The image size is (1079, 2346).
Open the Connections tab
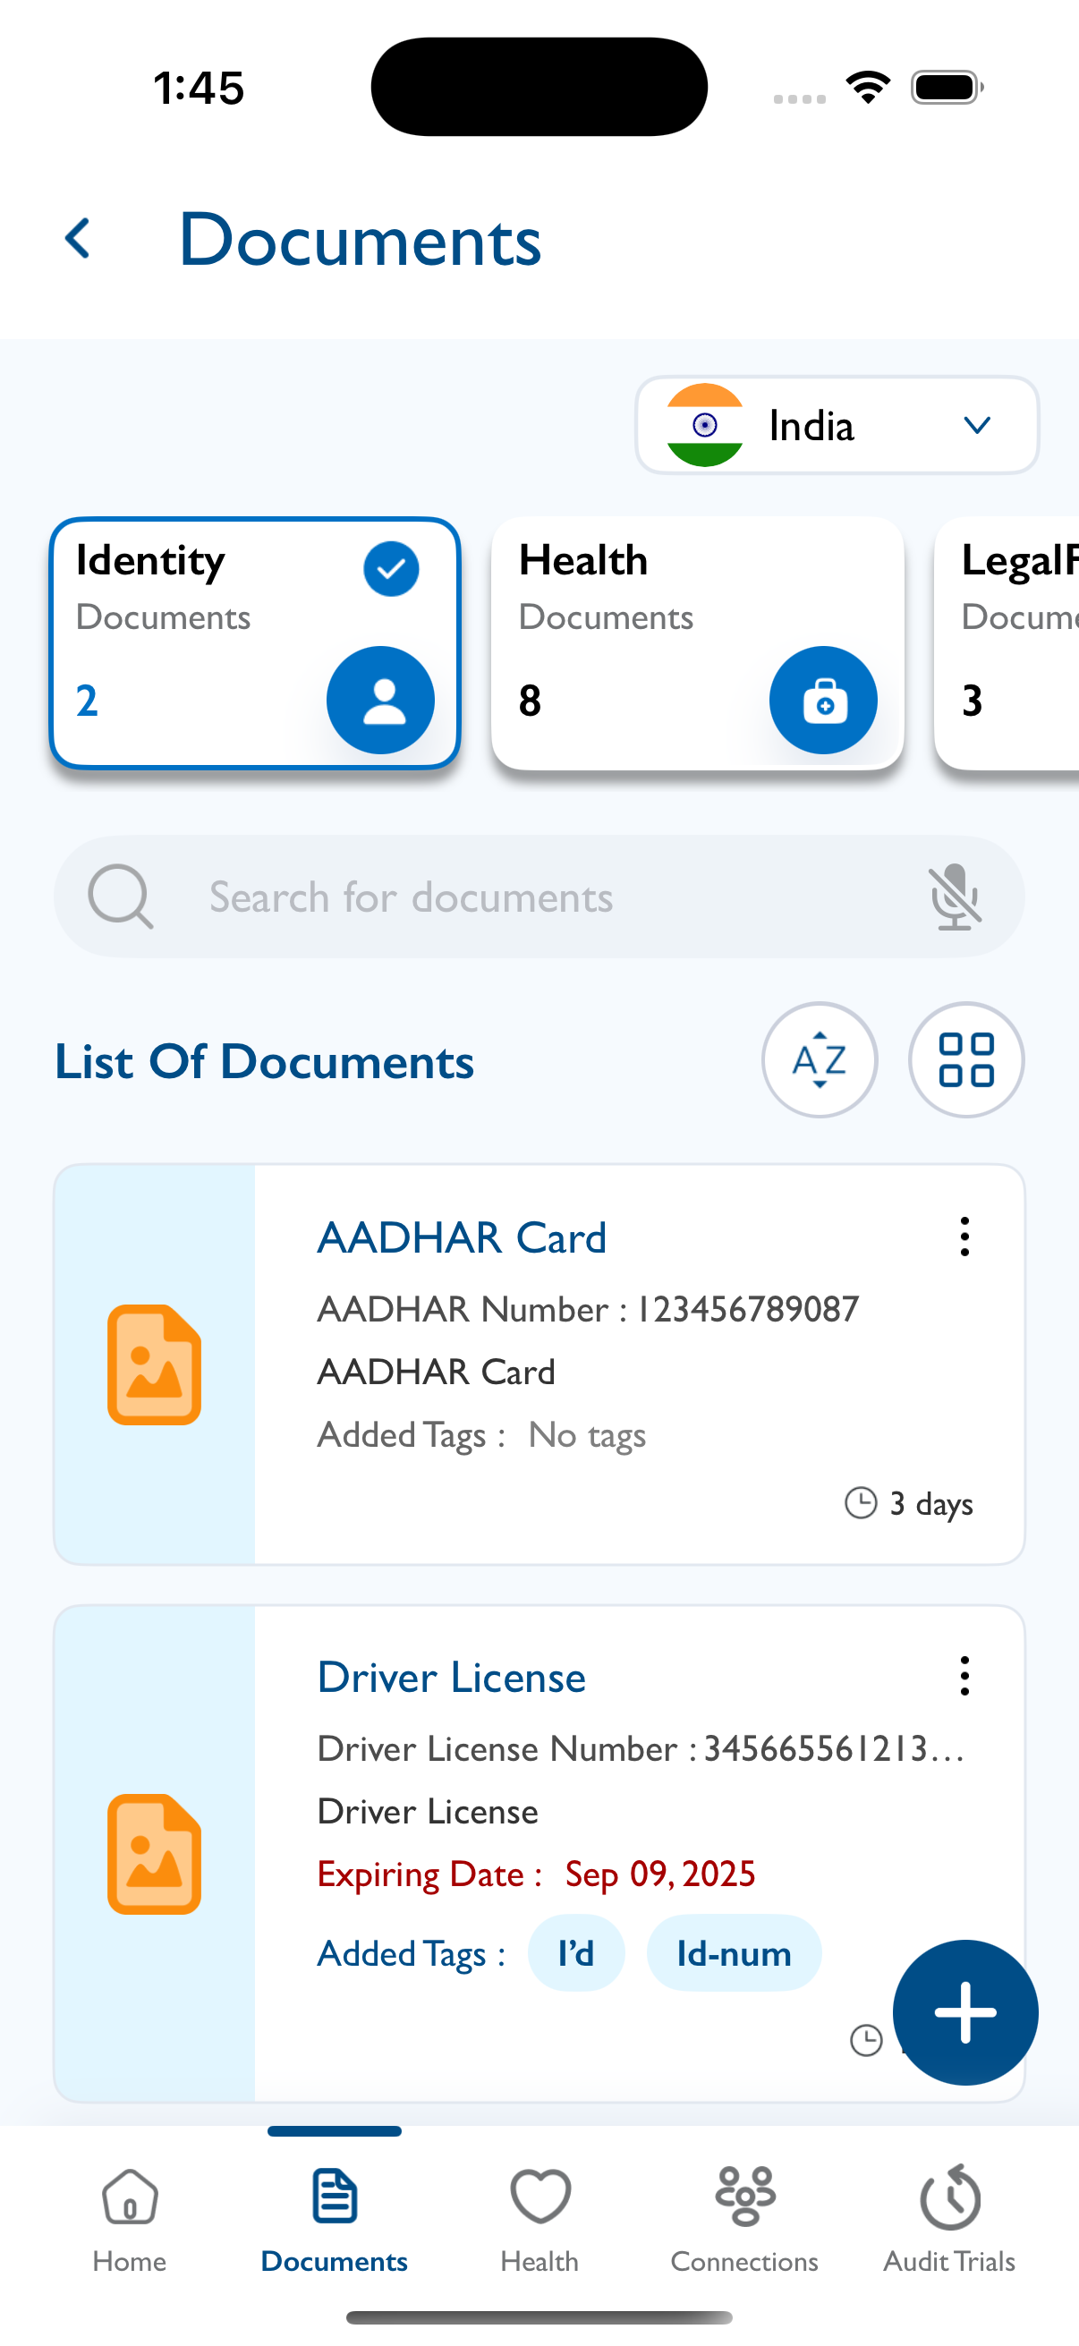[x=744, y=2222]
